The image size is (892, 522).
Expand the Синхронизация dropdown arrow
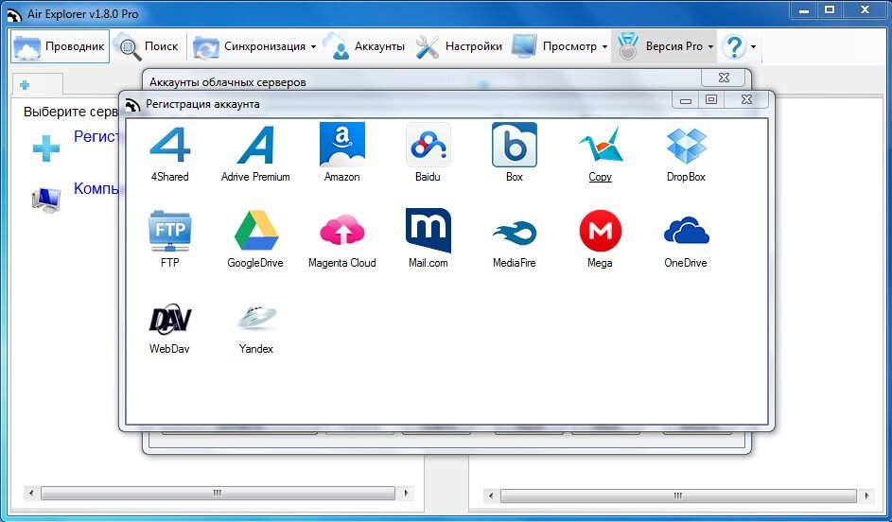click(313, 46)
